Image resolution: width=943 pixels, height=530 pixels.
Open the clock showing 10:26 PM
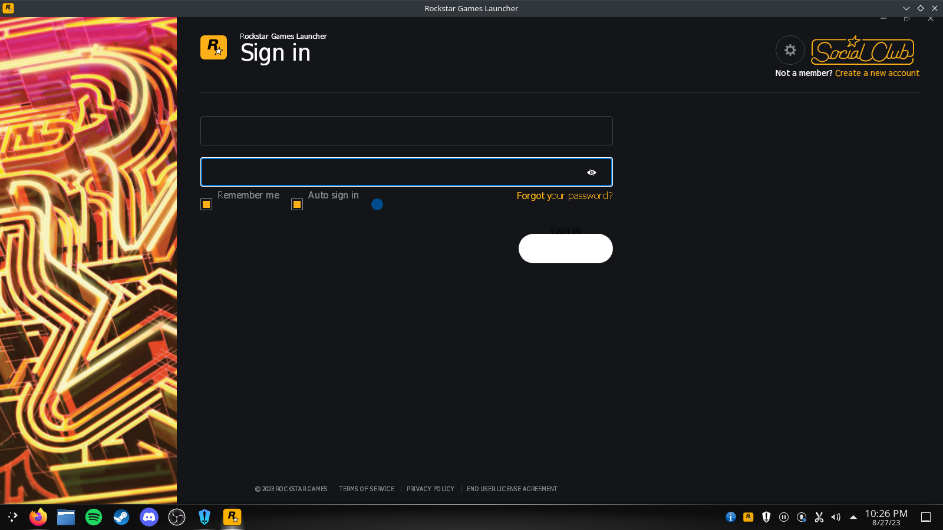click(x=886, y=517)
